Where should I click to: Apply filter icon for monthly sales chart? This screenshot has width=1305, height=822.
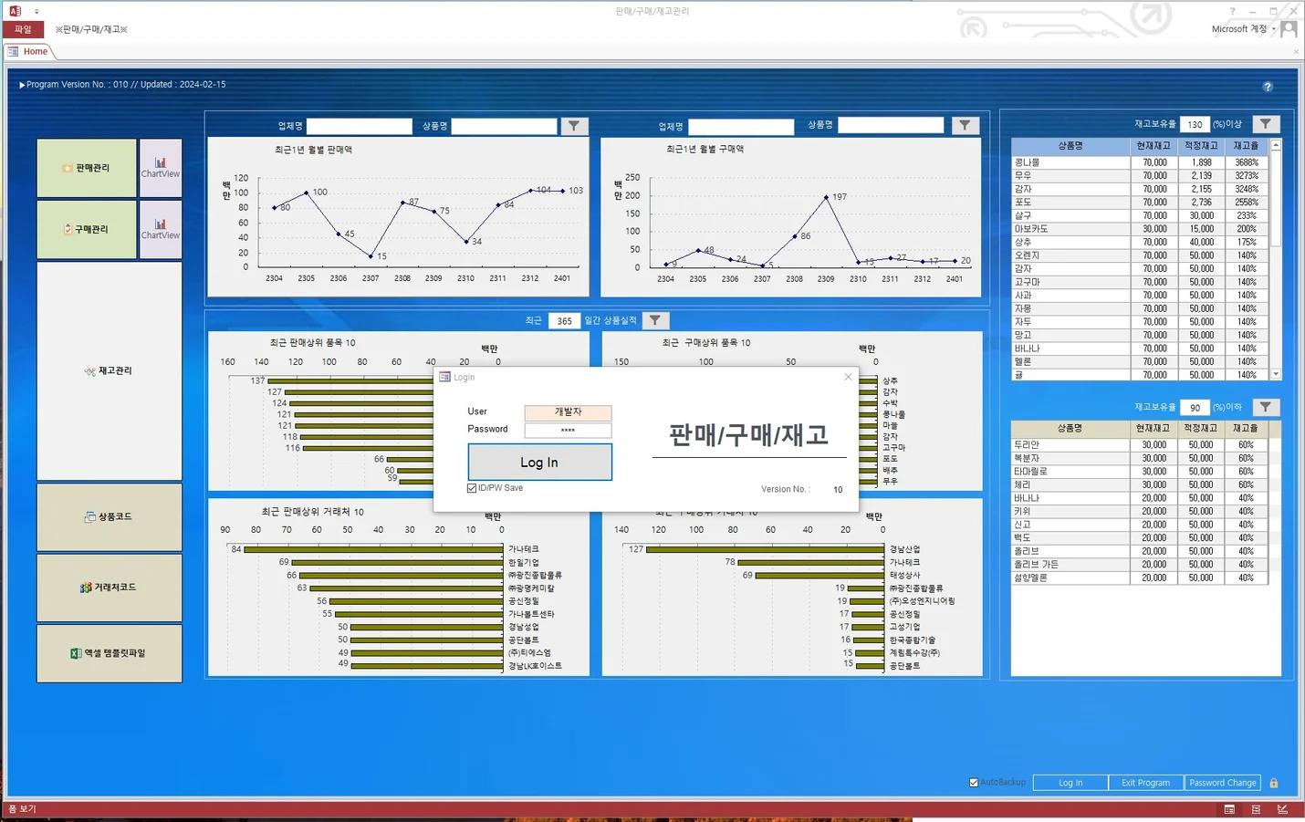[x=574, y=126]
